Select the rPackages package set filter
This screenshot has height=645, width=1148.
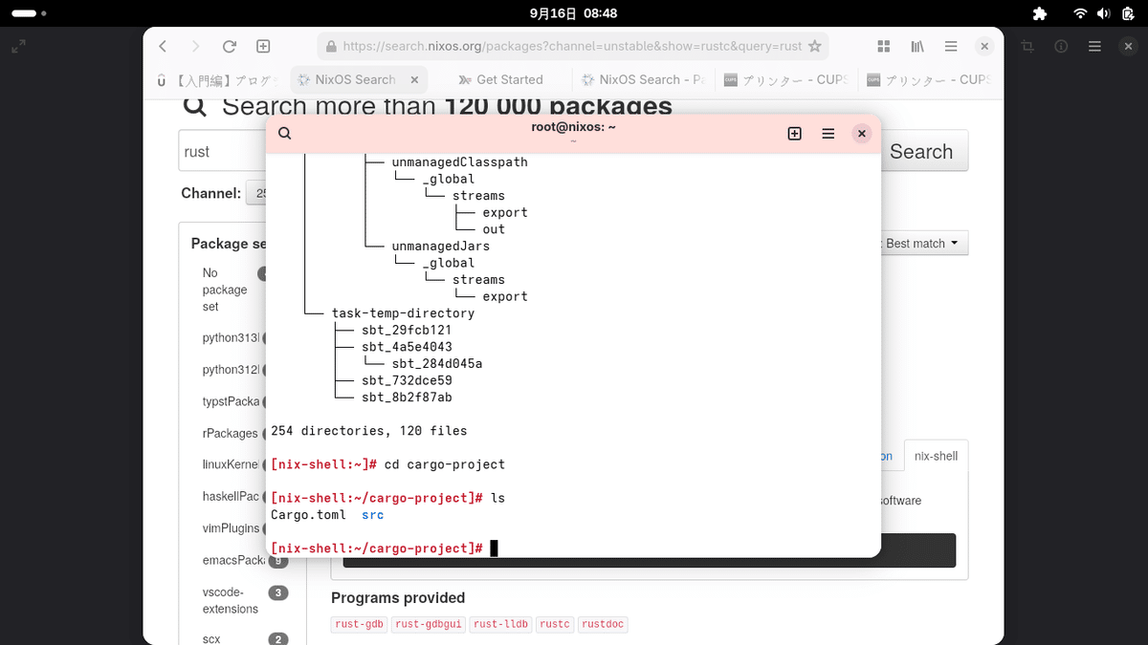(230, 433)
